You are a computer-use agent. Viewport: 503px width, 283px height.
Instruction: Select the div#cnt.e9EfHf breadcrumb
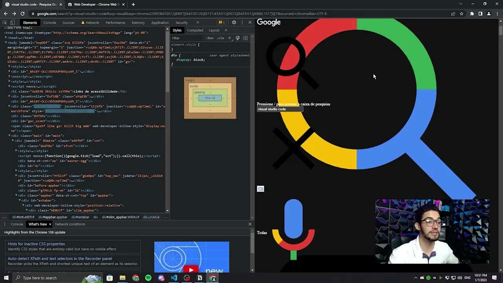tap(23, 217)
